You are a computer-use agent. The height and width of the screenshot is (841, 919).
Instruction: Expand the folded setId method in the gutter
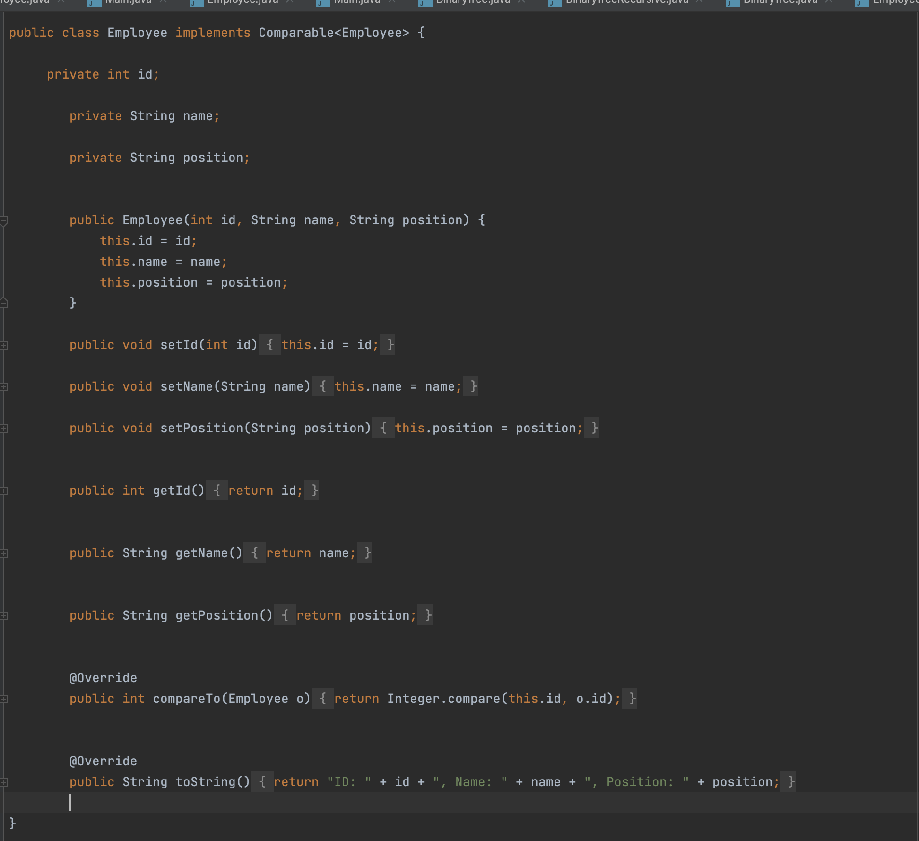pos(4,346)
